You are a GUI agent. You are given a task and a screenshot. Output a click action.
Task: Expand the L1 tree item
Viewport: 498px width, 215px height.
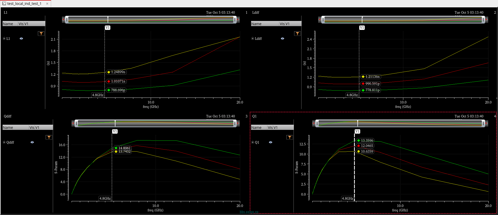pos(4,39)
